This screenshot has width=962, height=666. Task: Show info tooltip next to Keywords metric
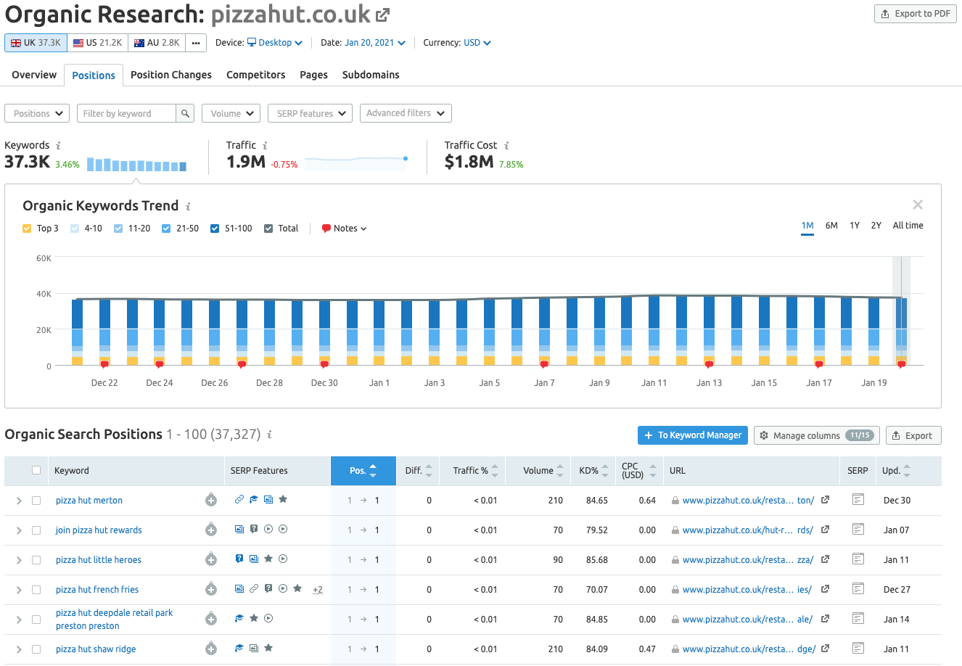click(58, 145)
